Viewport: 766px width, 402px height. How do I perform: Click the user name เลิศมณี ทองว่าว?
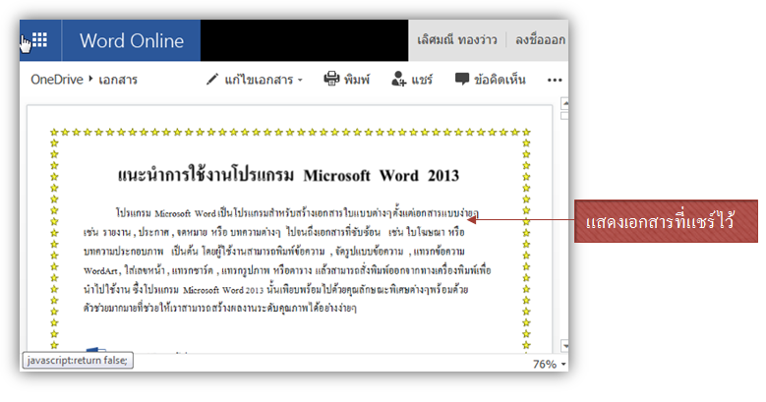tap(457, 40)
